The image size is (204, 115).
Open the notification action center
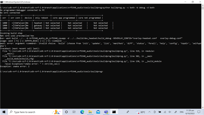pos(199,112)
